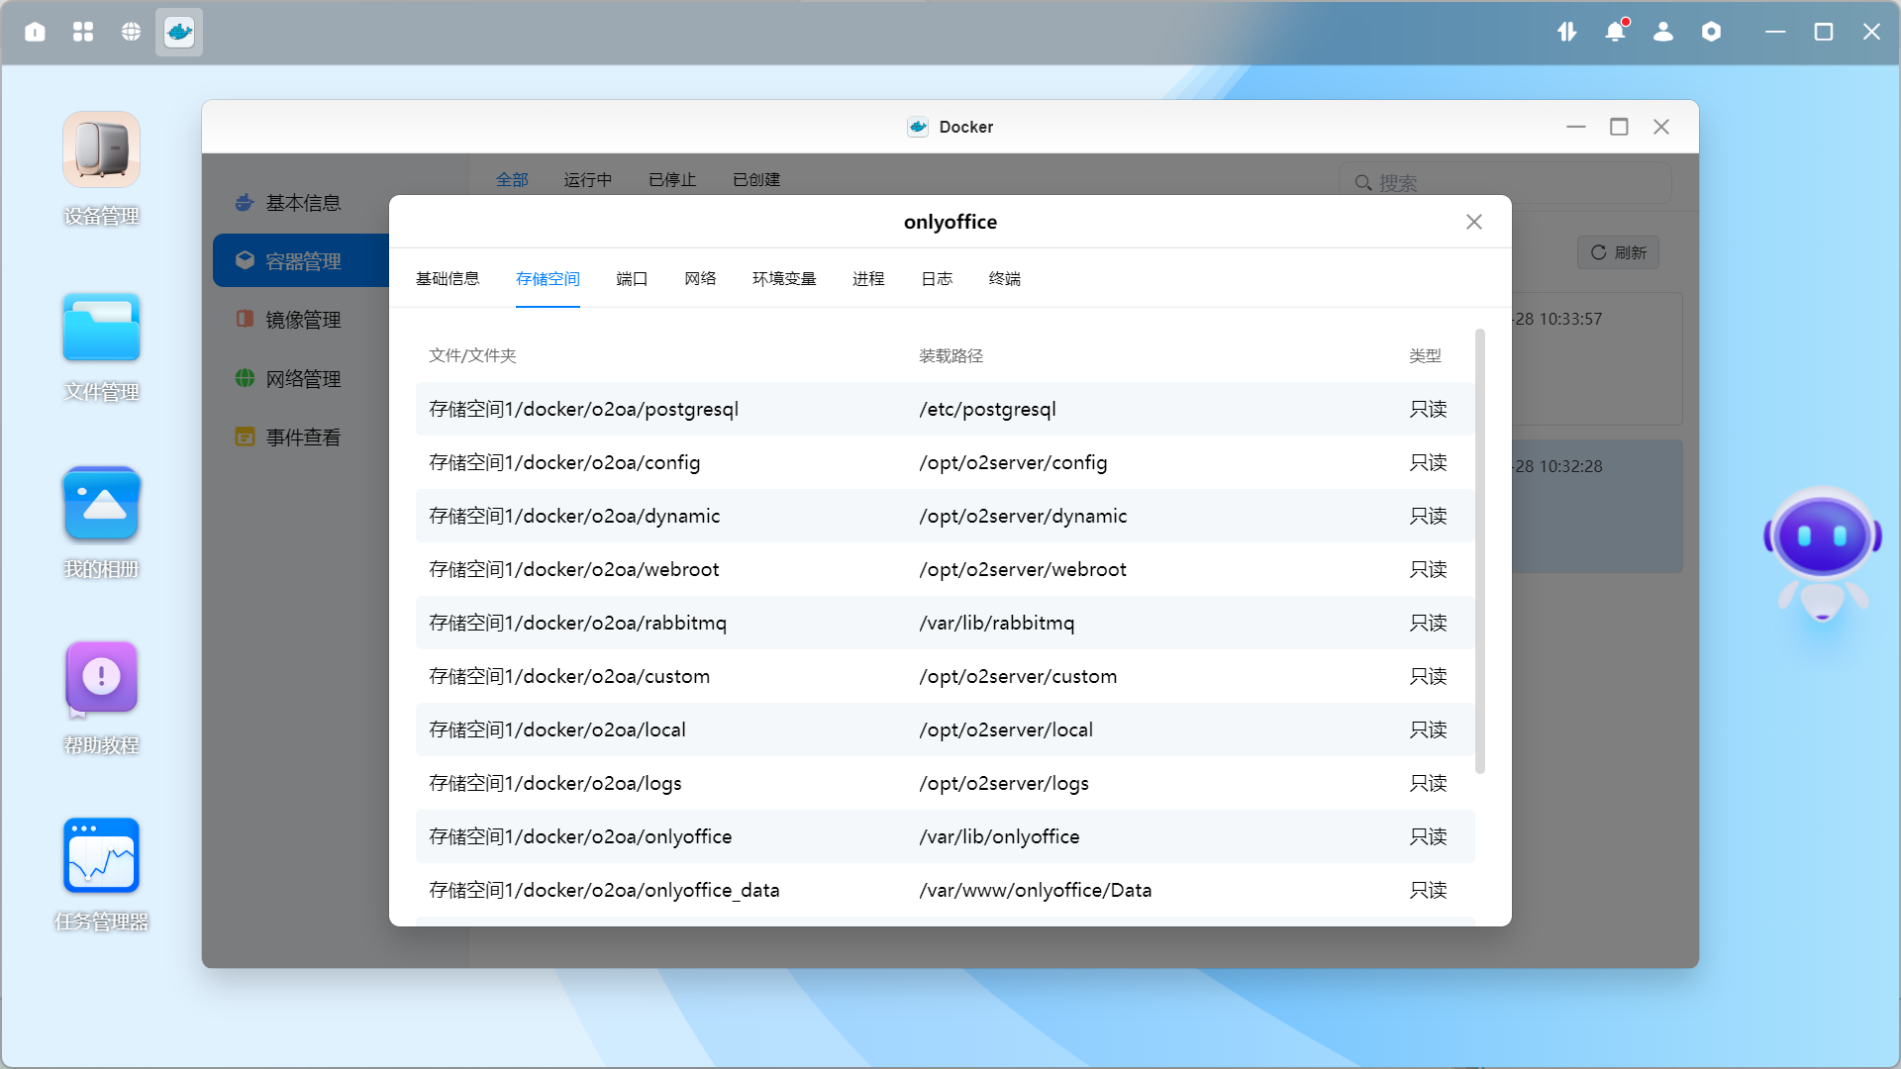Switch to the 基础信息 tab
1901x1069 pixels.
click(448, 279)
